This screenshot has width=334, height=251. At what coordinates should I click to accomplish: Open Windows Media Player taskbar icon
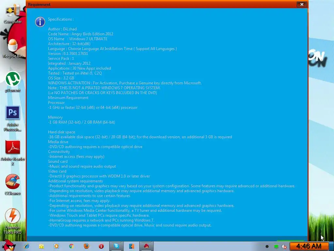point(56,246)
